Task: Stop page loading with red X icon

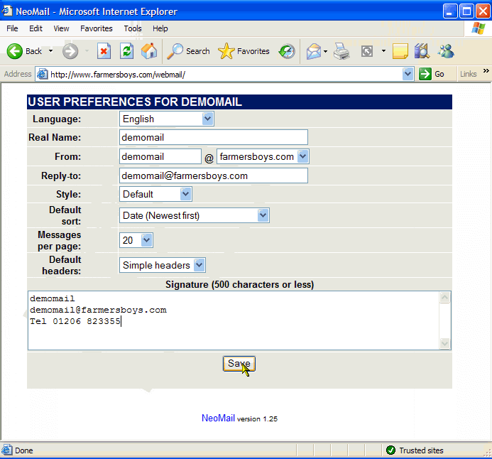Action: (x=104, y=51)
